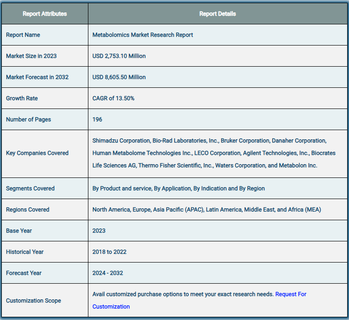This screenshot has width=349, height=320.
Task: Select the Report Name label
Action: click(x=23, y=35)
